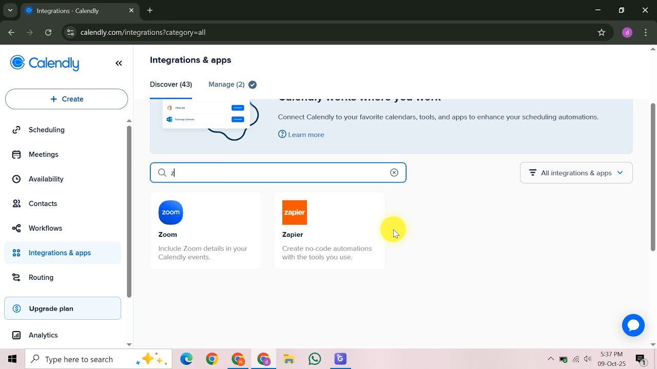
Task: Open Microsoft Edge from taskbar
Action: (186, 359)
